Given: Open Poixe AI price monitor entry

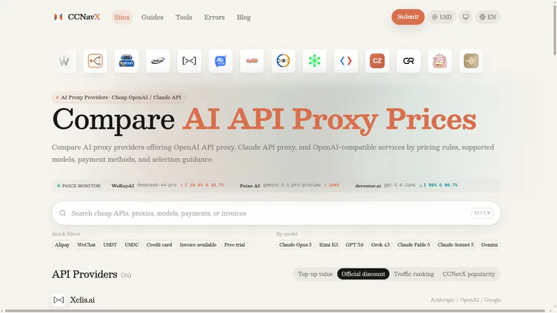Looking at the screenshot, I should [x=290, y=185].
